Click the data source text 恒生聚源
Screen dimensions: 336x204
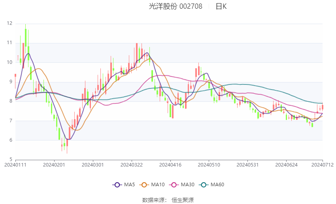tap(183, 200)
